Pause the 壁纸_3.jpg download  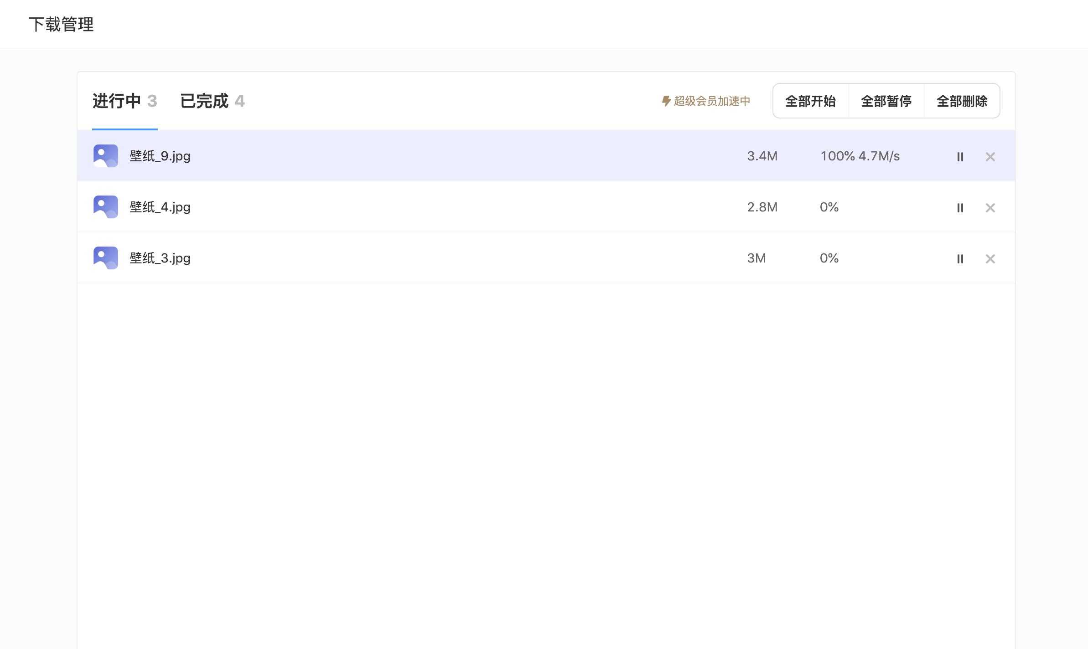(x=960, y=258)
